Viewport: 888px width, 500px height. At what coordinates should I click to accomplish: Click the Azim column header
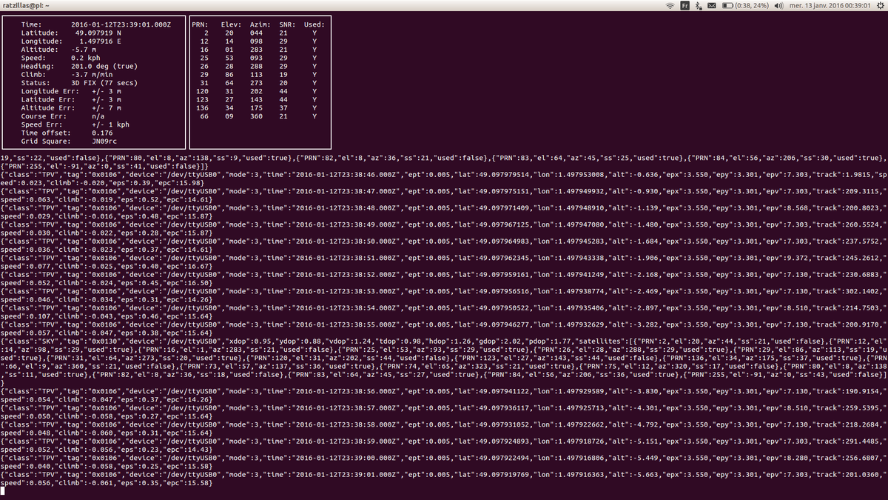coord(260,24)
